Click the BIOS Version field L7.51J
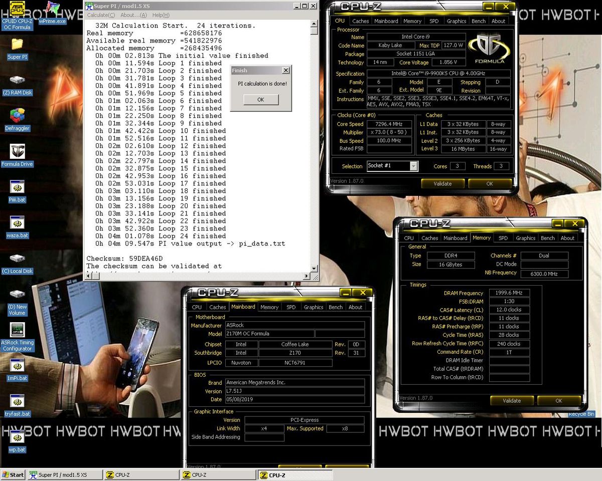Viewport: 602px width, 481px height. (x=294, y=391)
